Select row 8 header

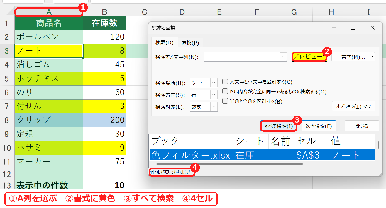7,120
